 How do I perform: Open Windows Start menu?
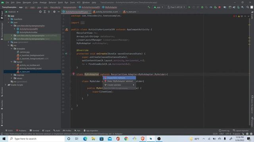tap(4, 138)
